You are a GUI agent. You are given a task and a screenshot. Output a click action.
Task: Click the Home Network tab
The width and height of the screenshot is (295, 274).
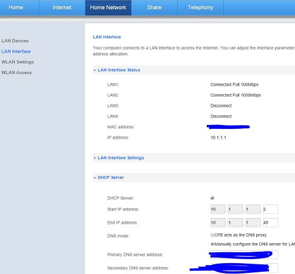point(108,7)
